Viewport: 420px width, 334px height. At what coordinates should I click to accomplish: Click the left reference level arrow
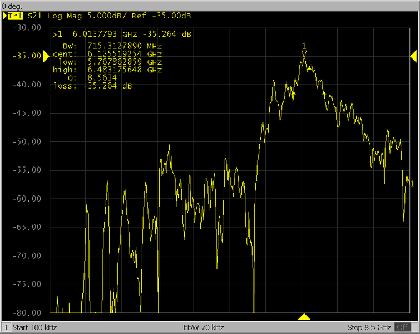(x=46, y=56)
